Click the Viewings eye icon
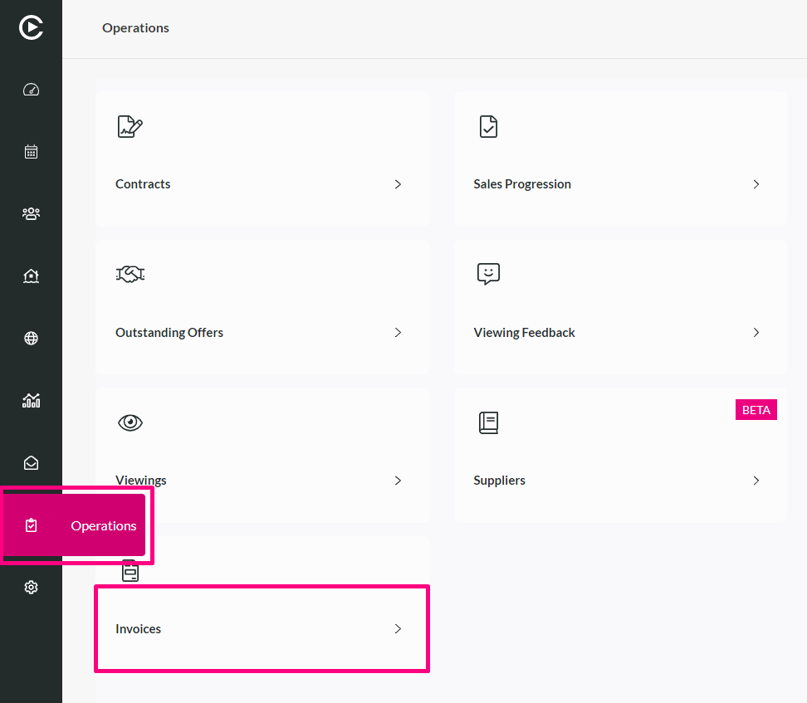Viewport: 807px width, 703px height. coord(130,422)
